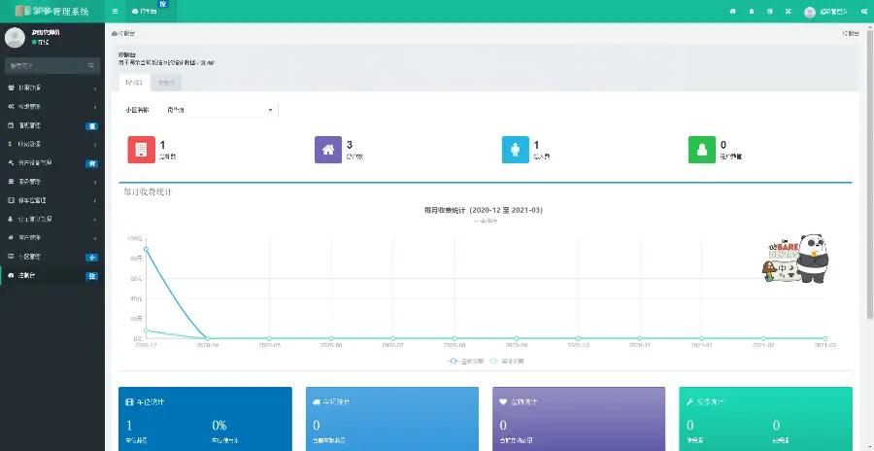Image resolution: width=874 pixels, height=451 pixels.
Task: Toggle fullscreen with the expand arrows icon
Action: pyautogui.click(x=789, y=11)
